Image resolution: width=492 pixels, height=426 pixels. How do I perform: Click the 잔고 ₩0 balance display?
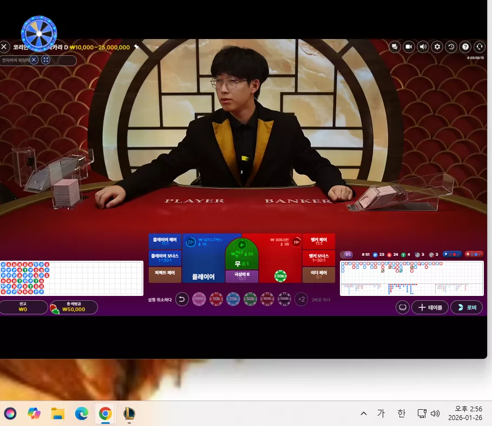(23, 307)
